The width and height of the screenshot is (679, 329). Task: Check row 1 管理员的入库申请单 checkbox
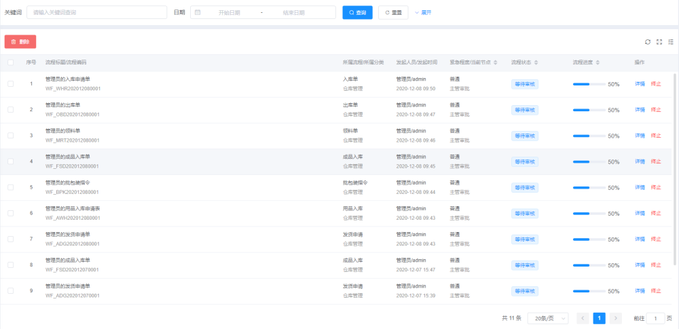pos(10,83)
